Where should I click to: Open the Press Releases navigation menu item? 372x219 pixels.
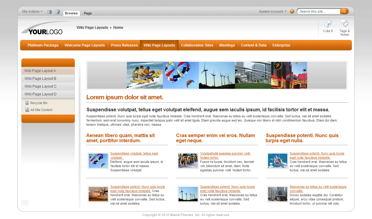[124, 45]
